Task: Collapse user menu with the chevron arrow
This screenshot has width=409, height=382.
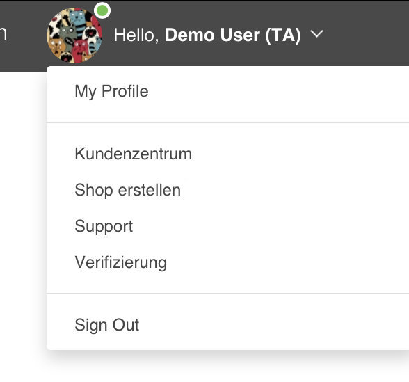Action: point(316,34)
